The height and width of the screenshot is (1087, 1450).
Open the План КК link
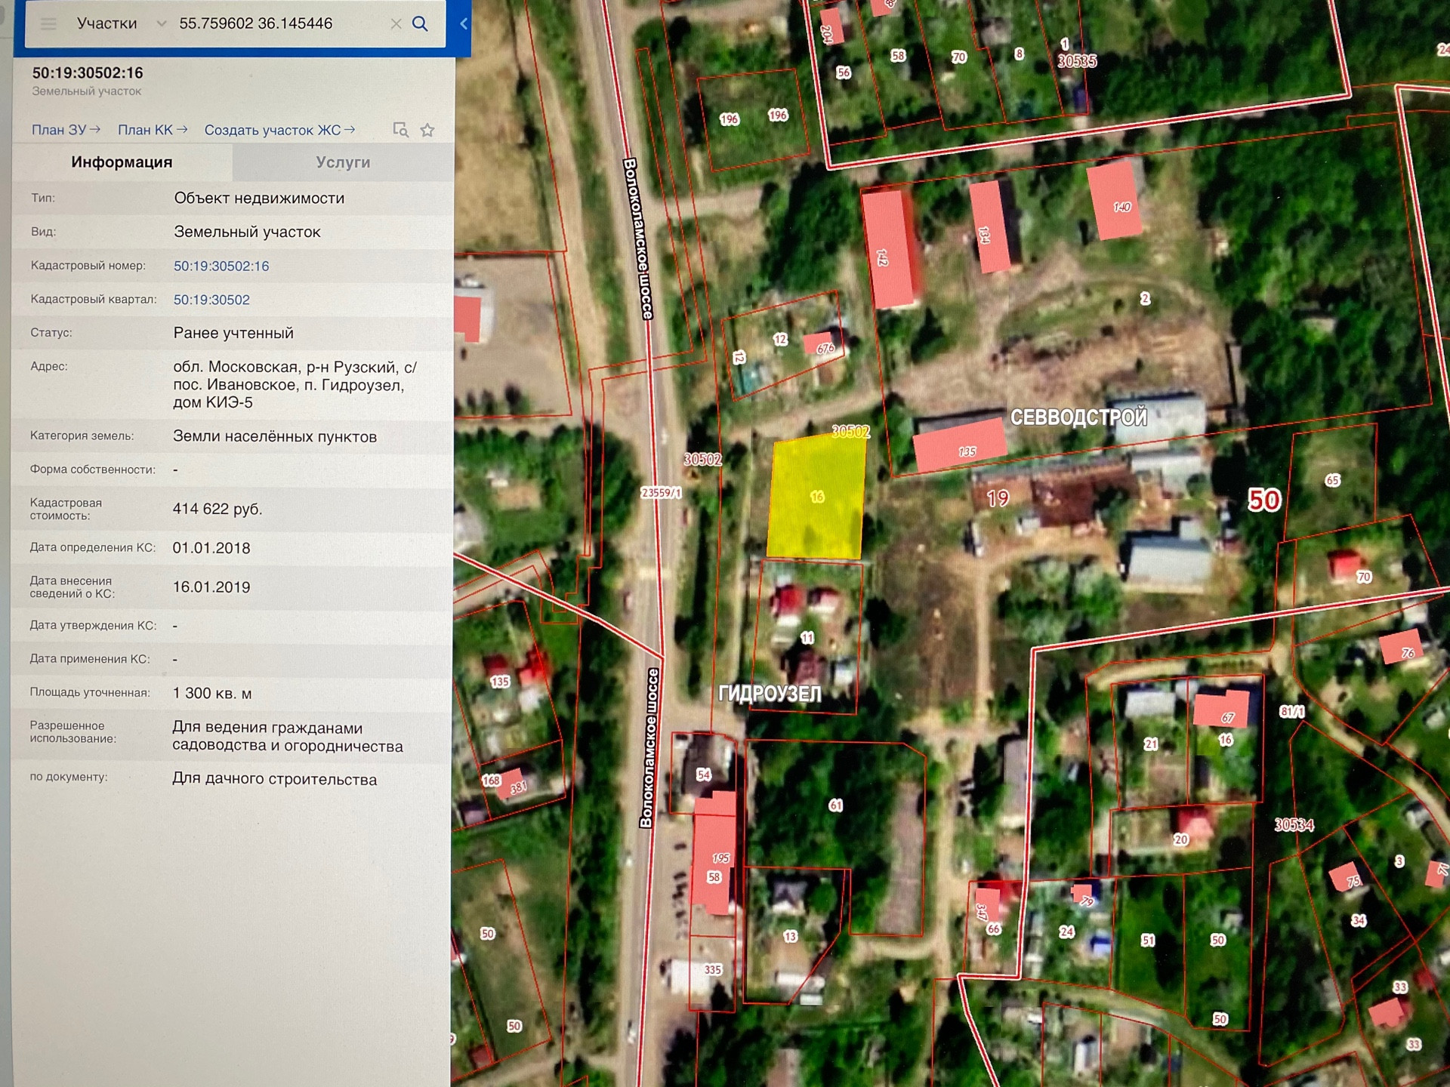pos(152,130)
